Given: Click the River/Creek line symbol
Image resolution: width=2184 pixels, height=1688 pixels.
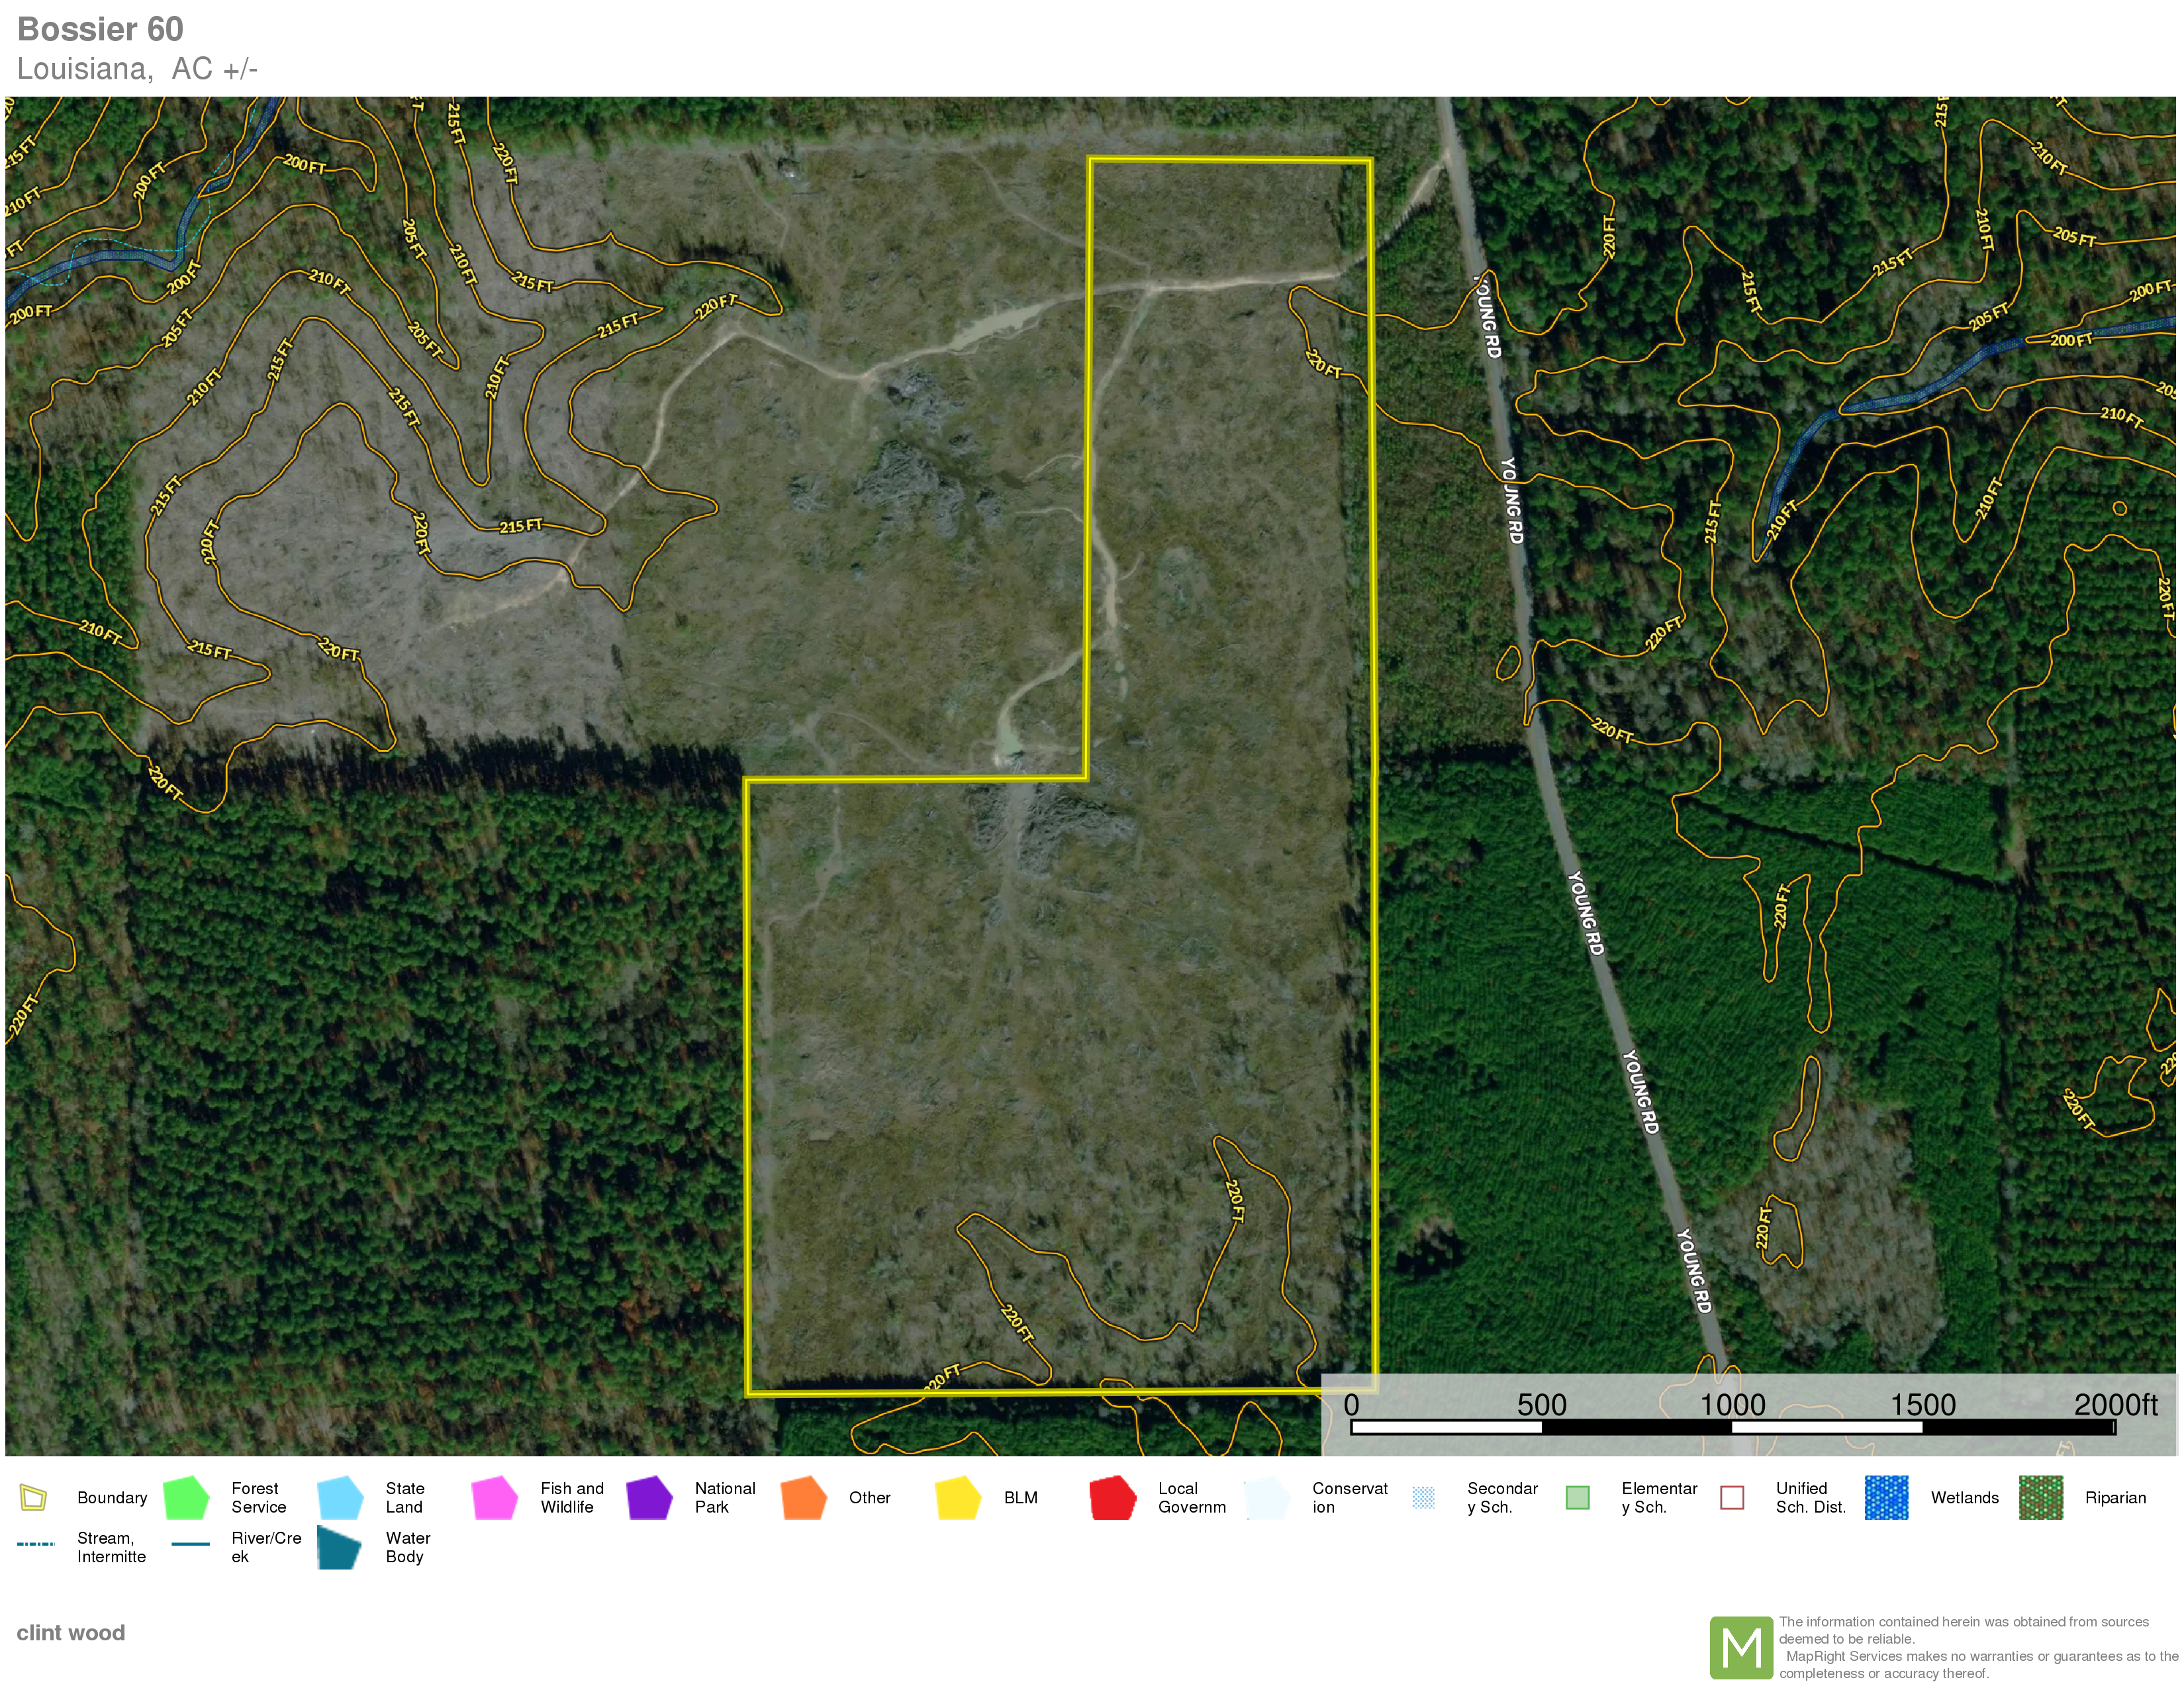Looking at the screenshot, I should tap(190, 1544).
